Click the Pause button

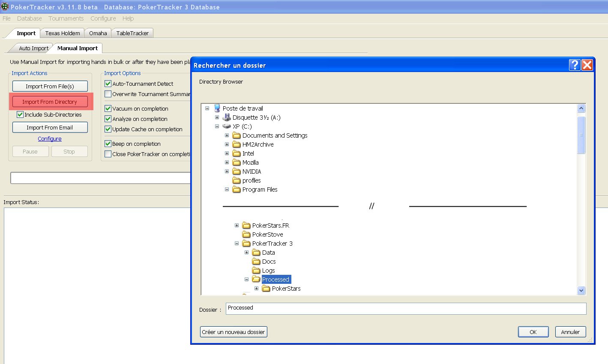pyautogui.click(x=30, y=151)
